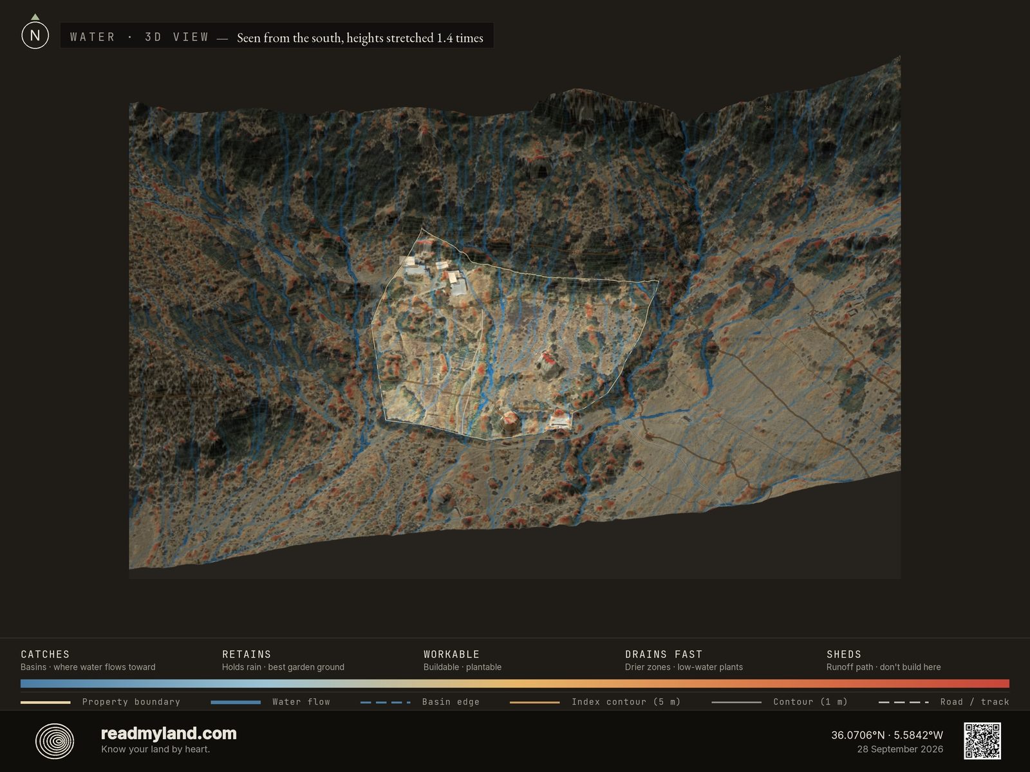Click the water colour gradient bar
Viewport: 1030px width, 772px height.
(x=515, y=684)
